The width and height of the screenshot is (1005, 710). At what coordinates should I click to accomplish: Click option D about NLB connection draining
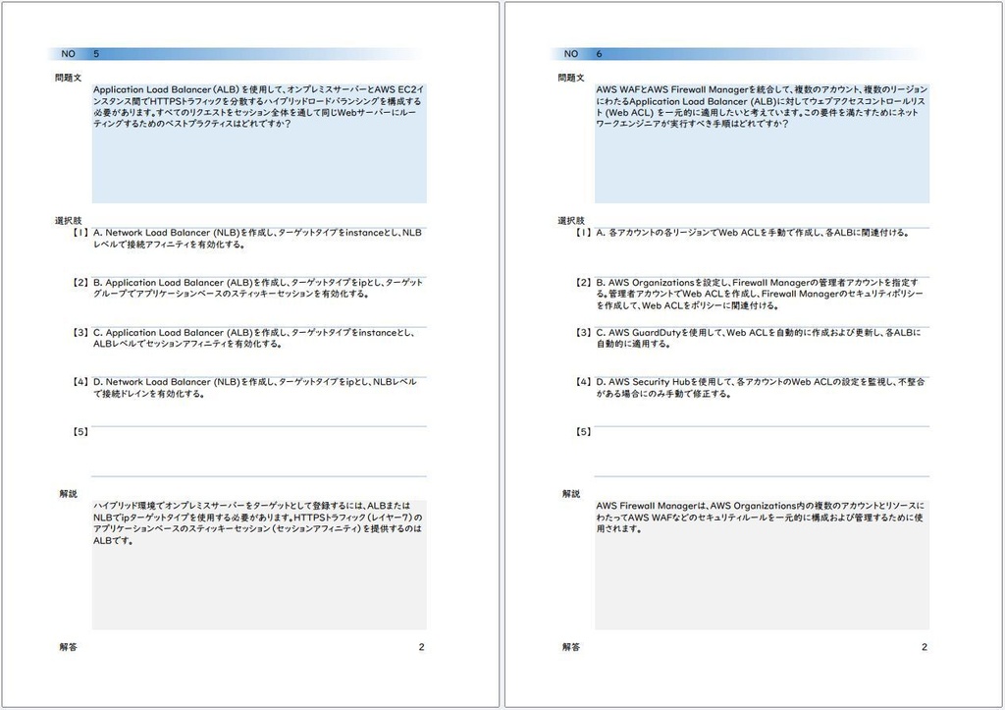pyautogui.click(x=254, y=387)
